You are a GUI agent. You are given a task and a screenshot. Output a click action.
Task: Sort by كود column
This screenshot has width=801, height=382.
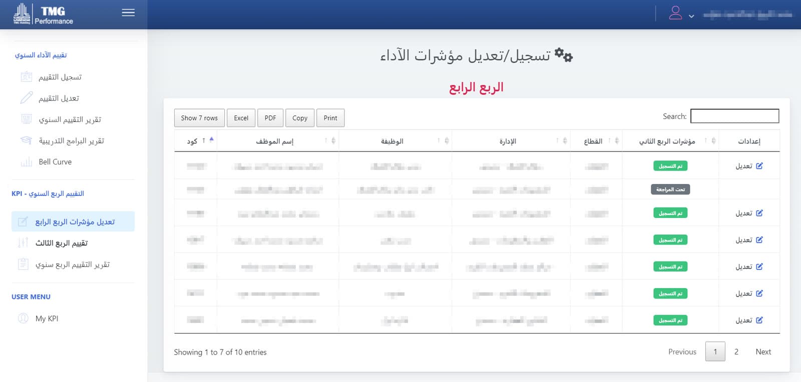pyautogui.click(x=196, y=141)
